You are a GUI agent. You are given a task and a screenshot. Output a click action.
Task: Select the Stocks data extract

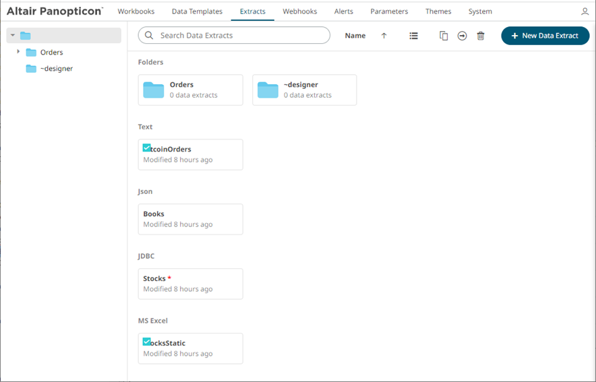[x=190, y=284]
